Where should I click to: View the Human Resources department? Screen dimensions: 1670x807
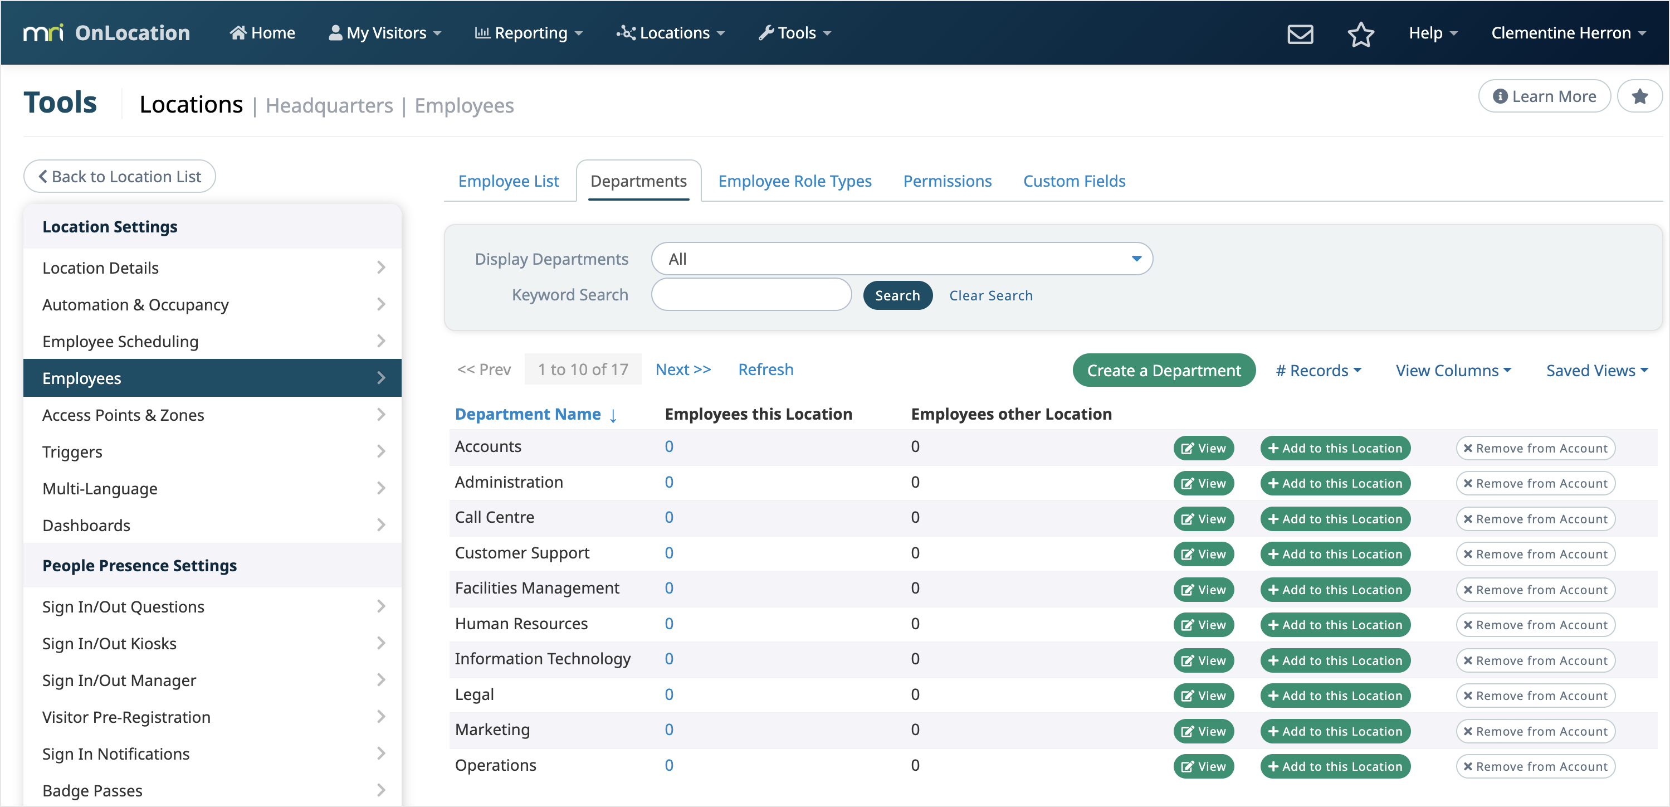point(1203,625)
